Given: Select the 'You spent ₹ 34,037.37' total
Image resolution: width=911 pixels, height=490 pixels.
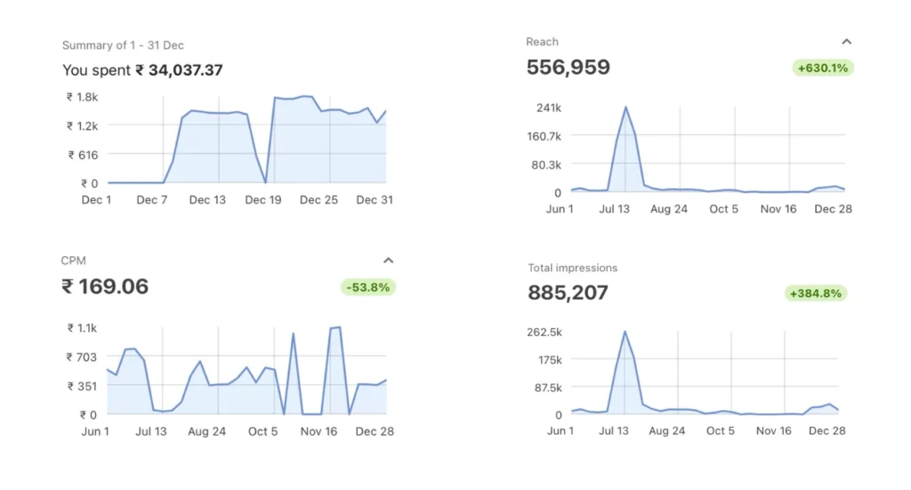Looking at the screenshot, I should click(x=142, y=70).
